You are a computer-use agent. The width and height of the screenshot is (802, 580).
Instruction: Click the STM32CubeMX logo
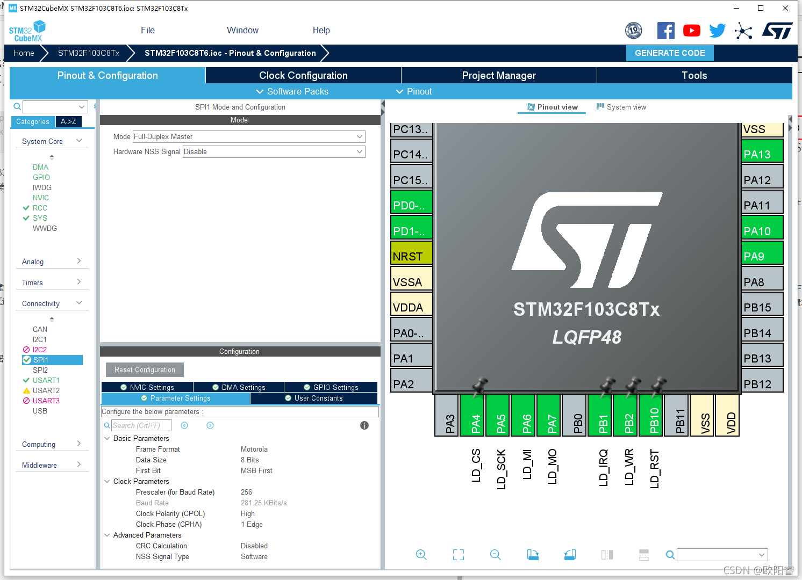(27, 31)
